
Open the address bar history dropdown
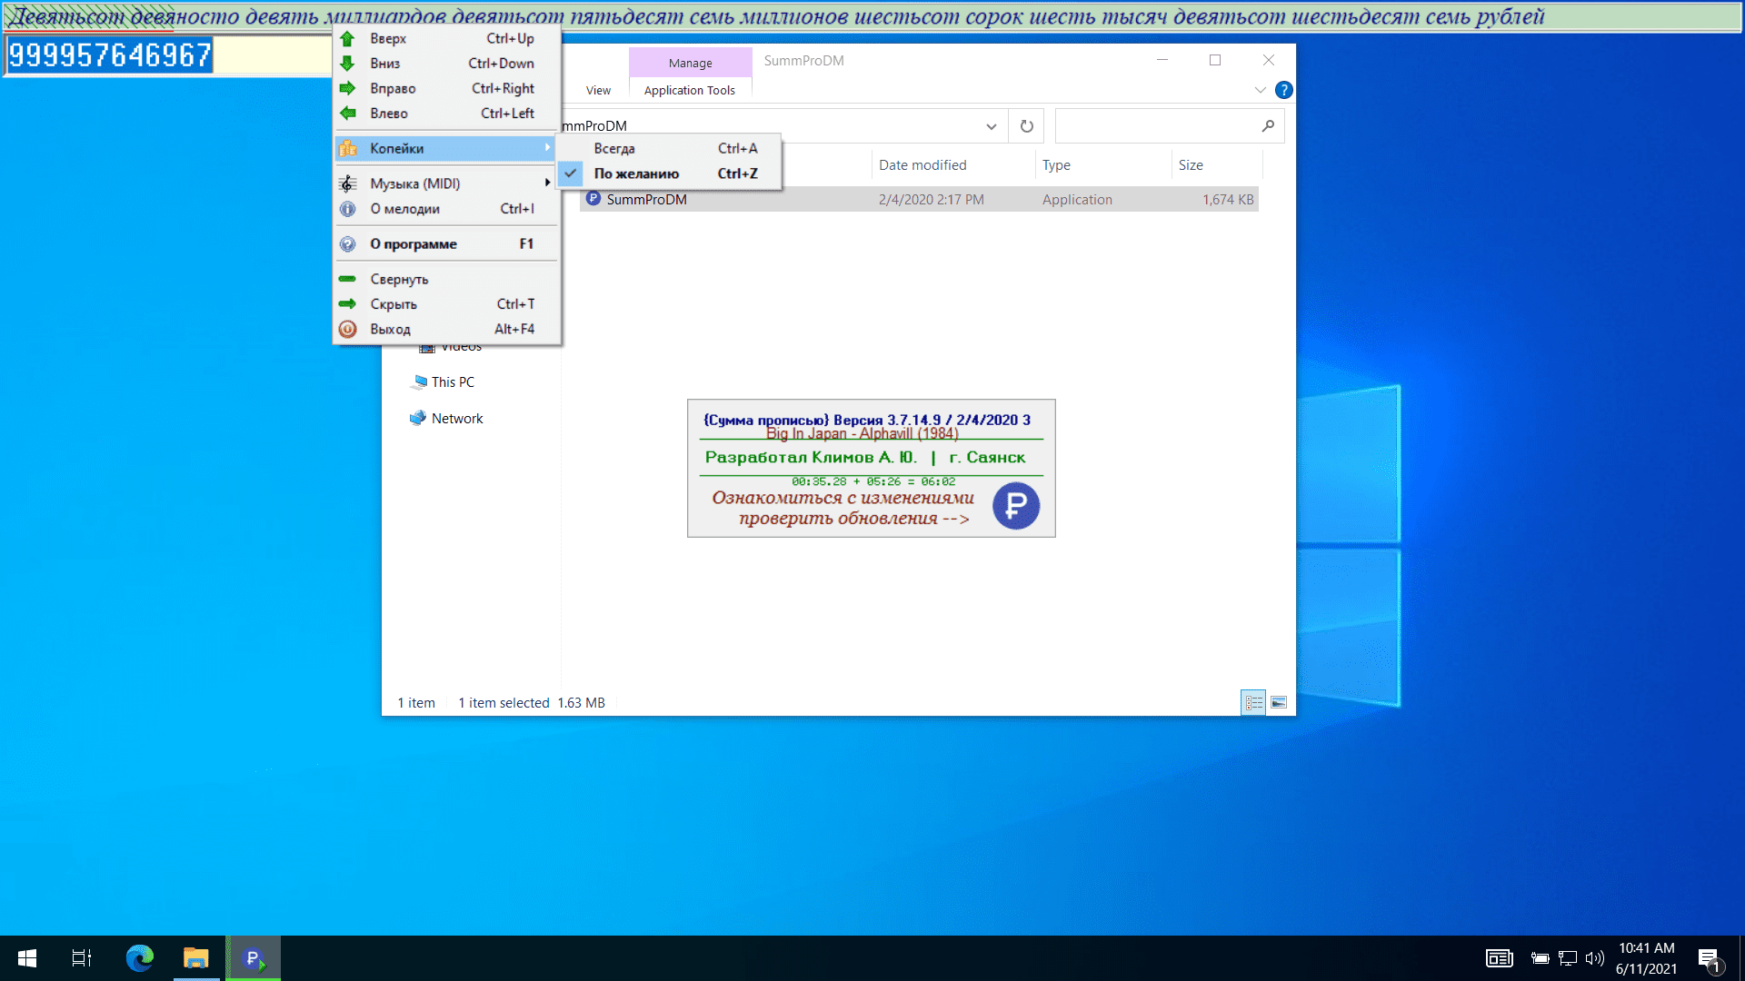coord(991,126)
